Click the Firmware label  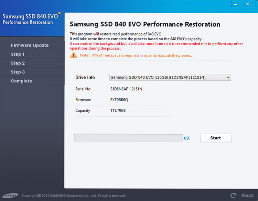pos(83,100)
